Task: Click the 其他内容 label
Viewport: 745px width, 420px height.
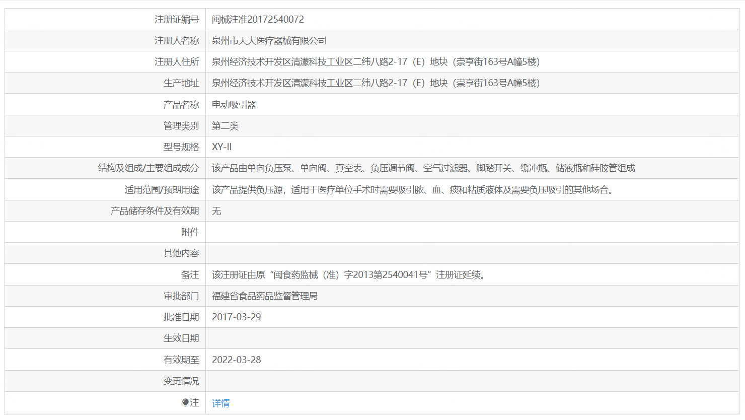Action: point(181,253)
